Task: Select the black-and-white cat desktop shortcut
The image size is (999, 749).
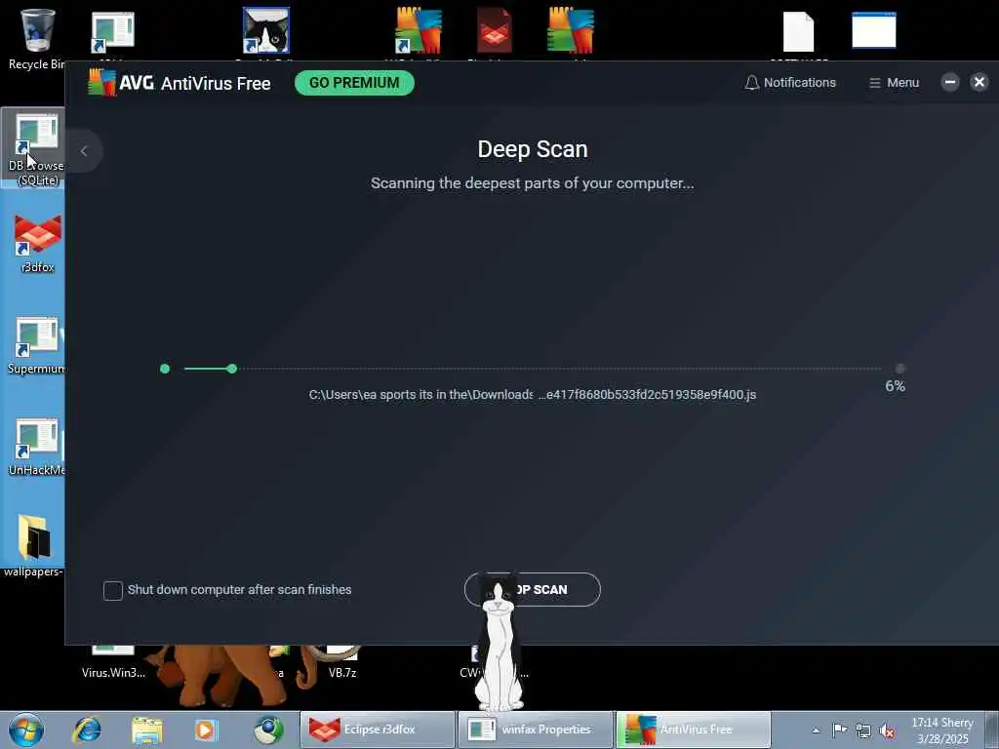Action: click(265, 30)
